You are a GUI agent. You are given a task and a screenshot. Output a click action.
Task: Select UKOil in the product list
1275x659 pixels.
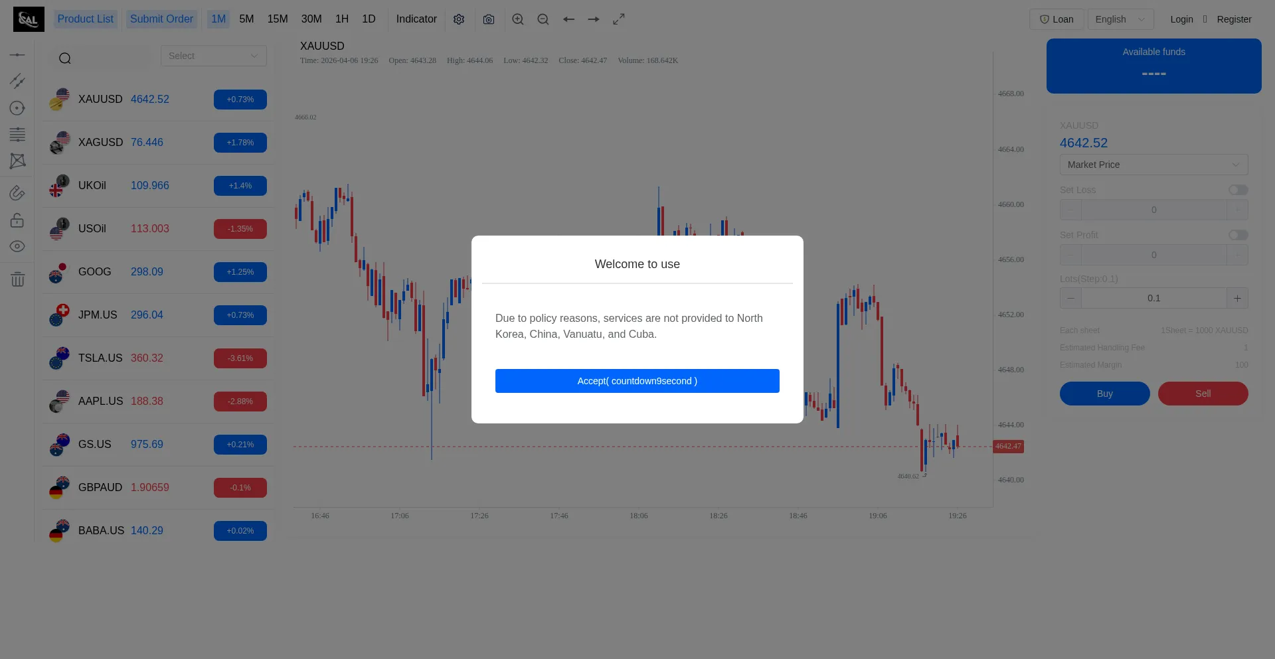(158, 186)
